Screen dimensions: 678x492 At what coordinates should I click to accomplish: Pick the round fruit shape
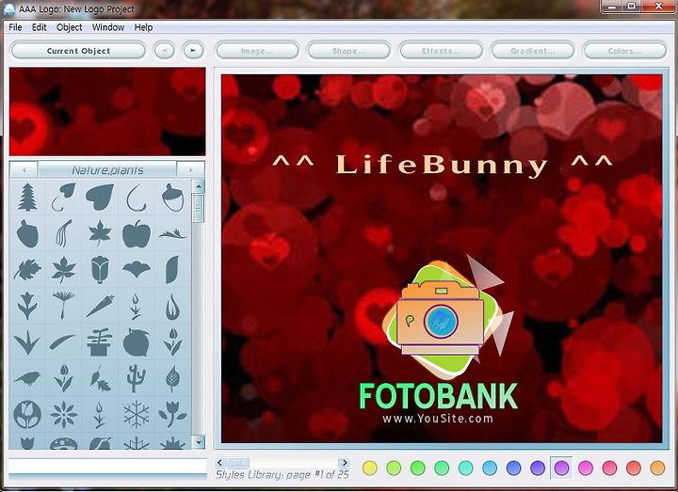click(x=137, y=342)
